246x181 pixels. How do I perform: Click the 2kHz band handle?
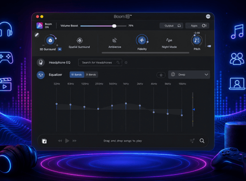point(140,106)
